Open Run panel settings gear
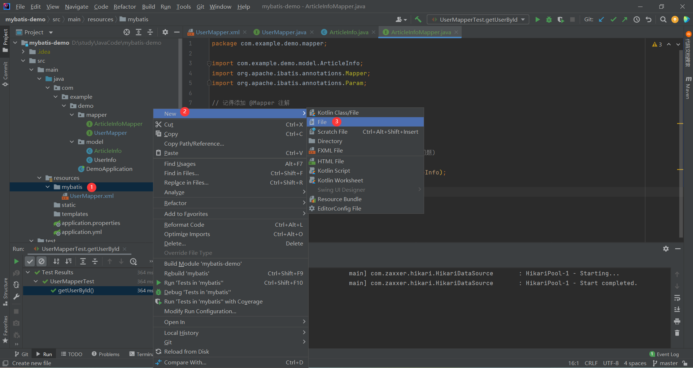 (666, 249)
